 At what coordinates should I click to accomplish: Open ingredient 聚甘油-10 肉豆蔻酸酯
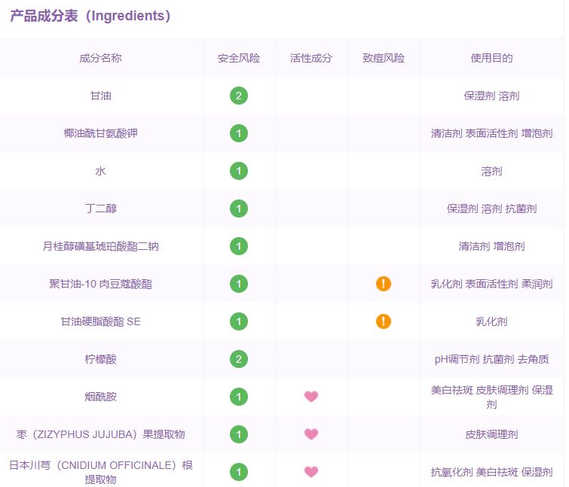[x=100, y=284]
